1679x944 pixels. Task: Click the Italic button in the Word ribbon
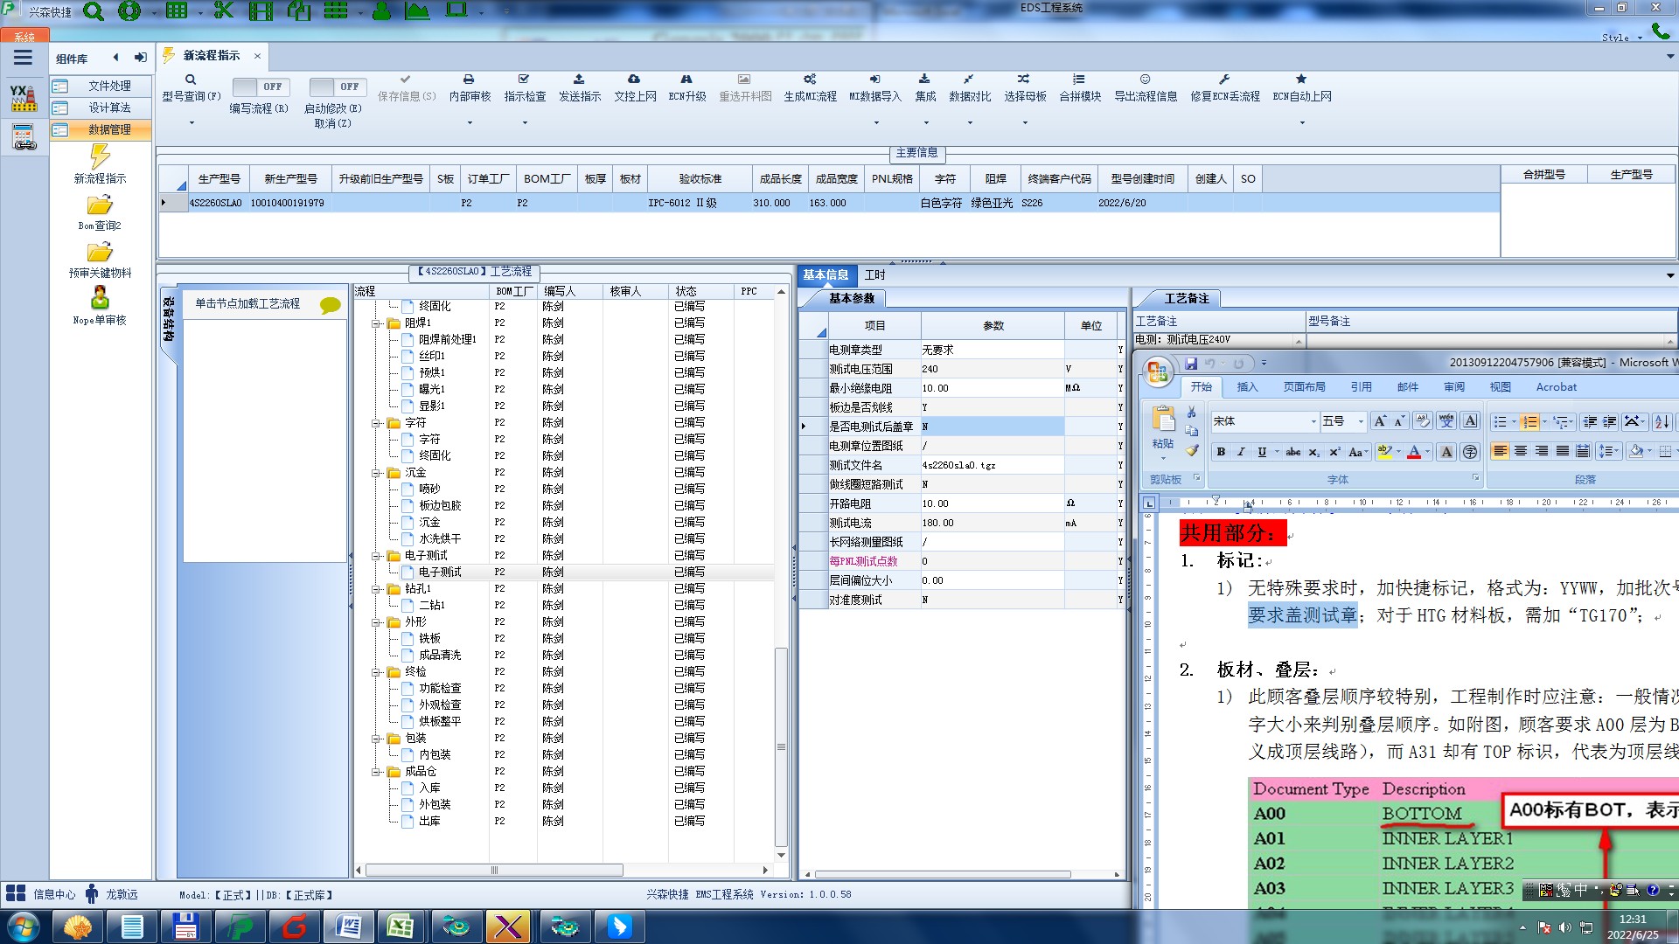1240,452
